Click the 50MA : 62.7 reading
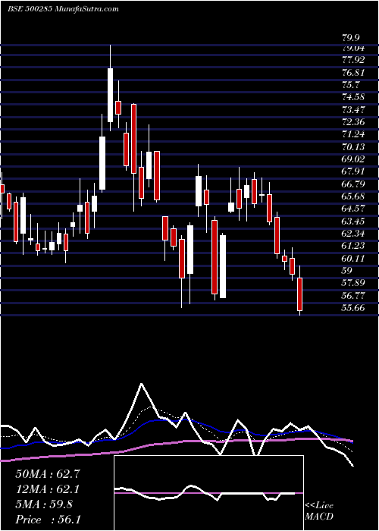 click(x=48, y=474)
